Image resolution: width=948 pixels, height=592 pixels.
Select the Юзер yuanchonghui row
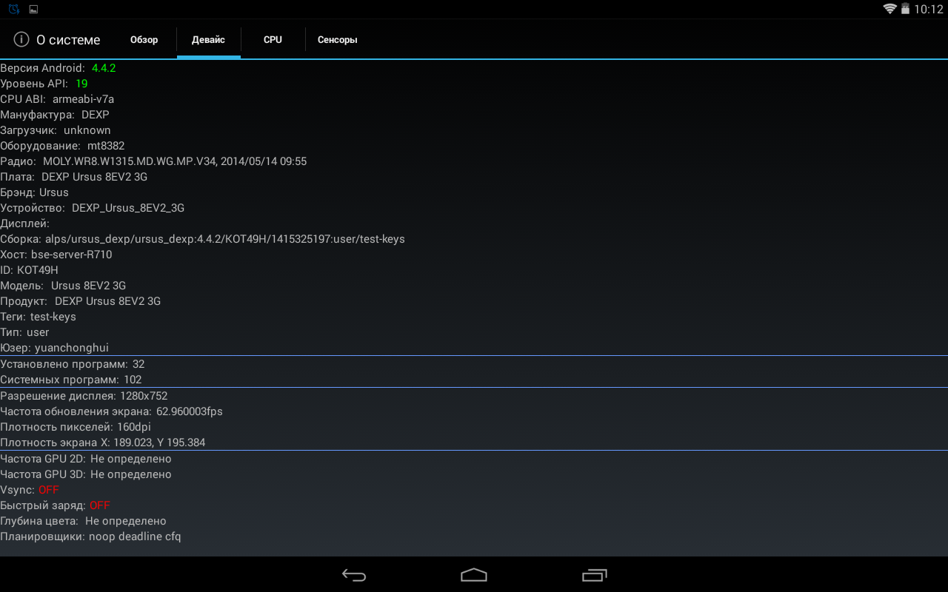click(x=474, y=348)
